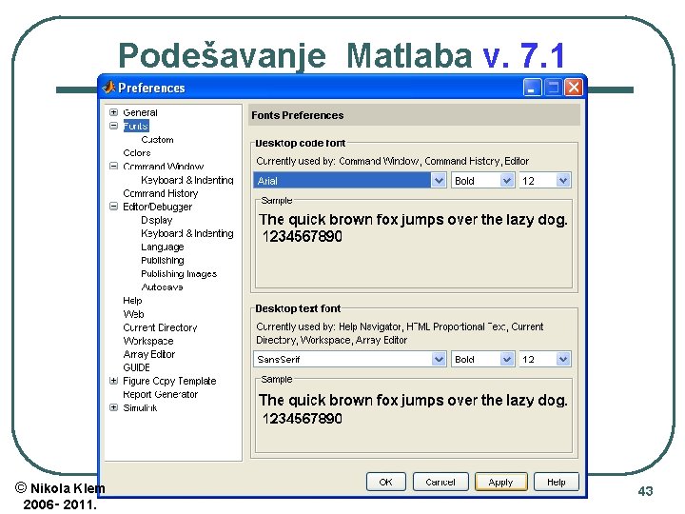
Task: Select General in preferences tree
Action: (140, 112)
